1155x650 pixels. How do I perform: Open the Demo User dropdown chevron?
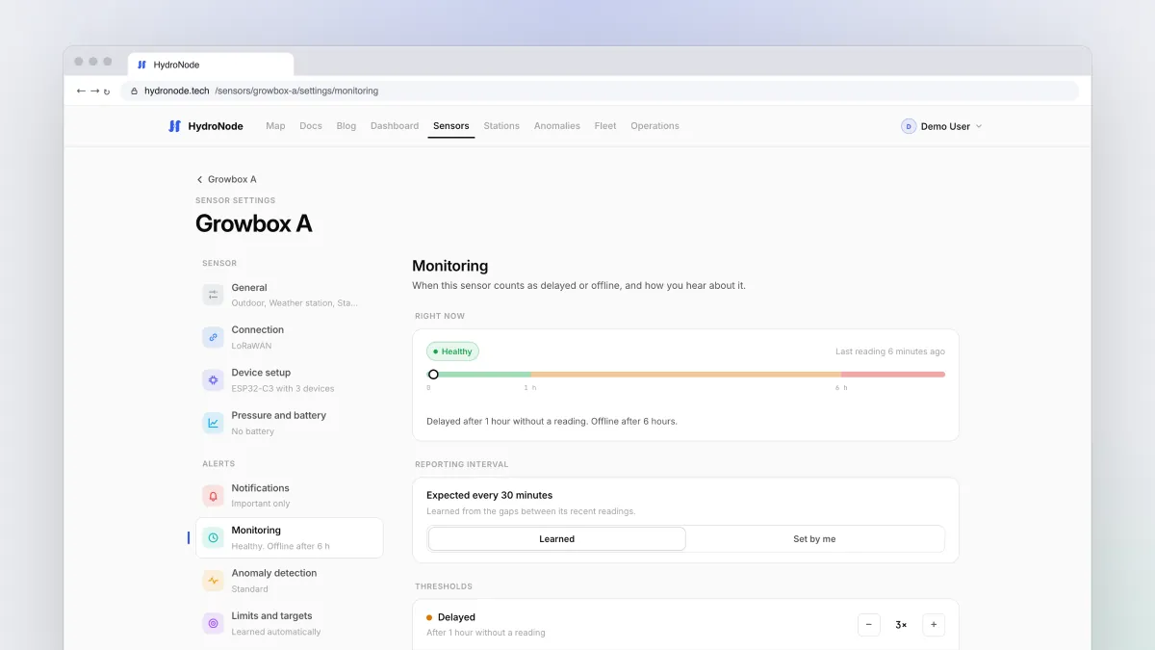[979, 126]
